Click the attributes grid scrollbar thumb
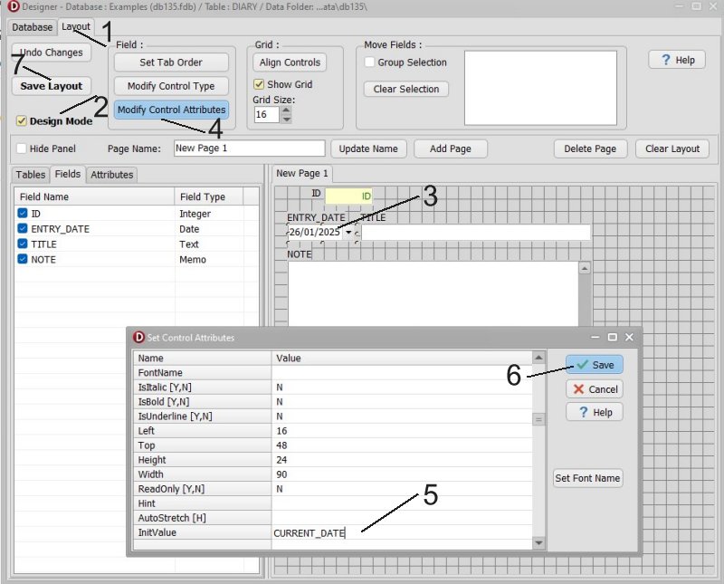The image size is (724, 584). click(538, 419)
